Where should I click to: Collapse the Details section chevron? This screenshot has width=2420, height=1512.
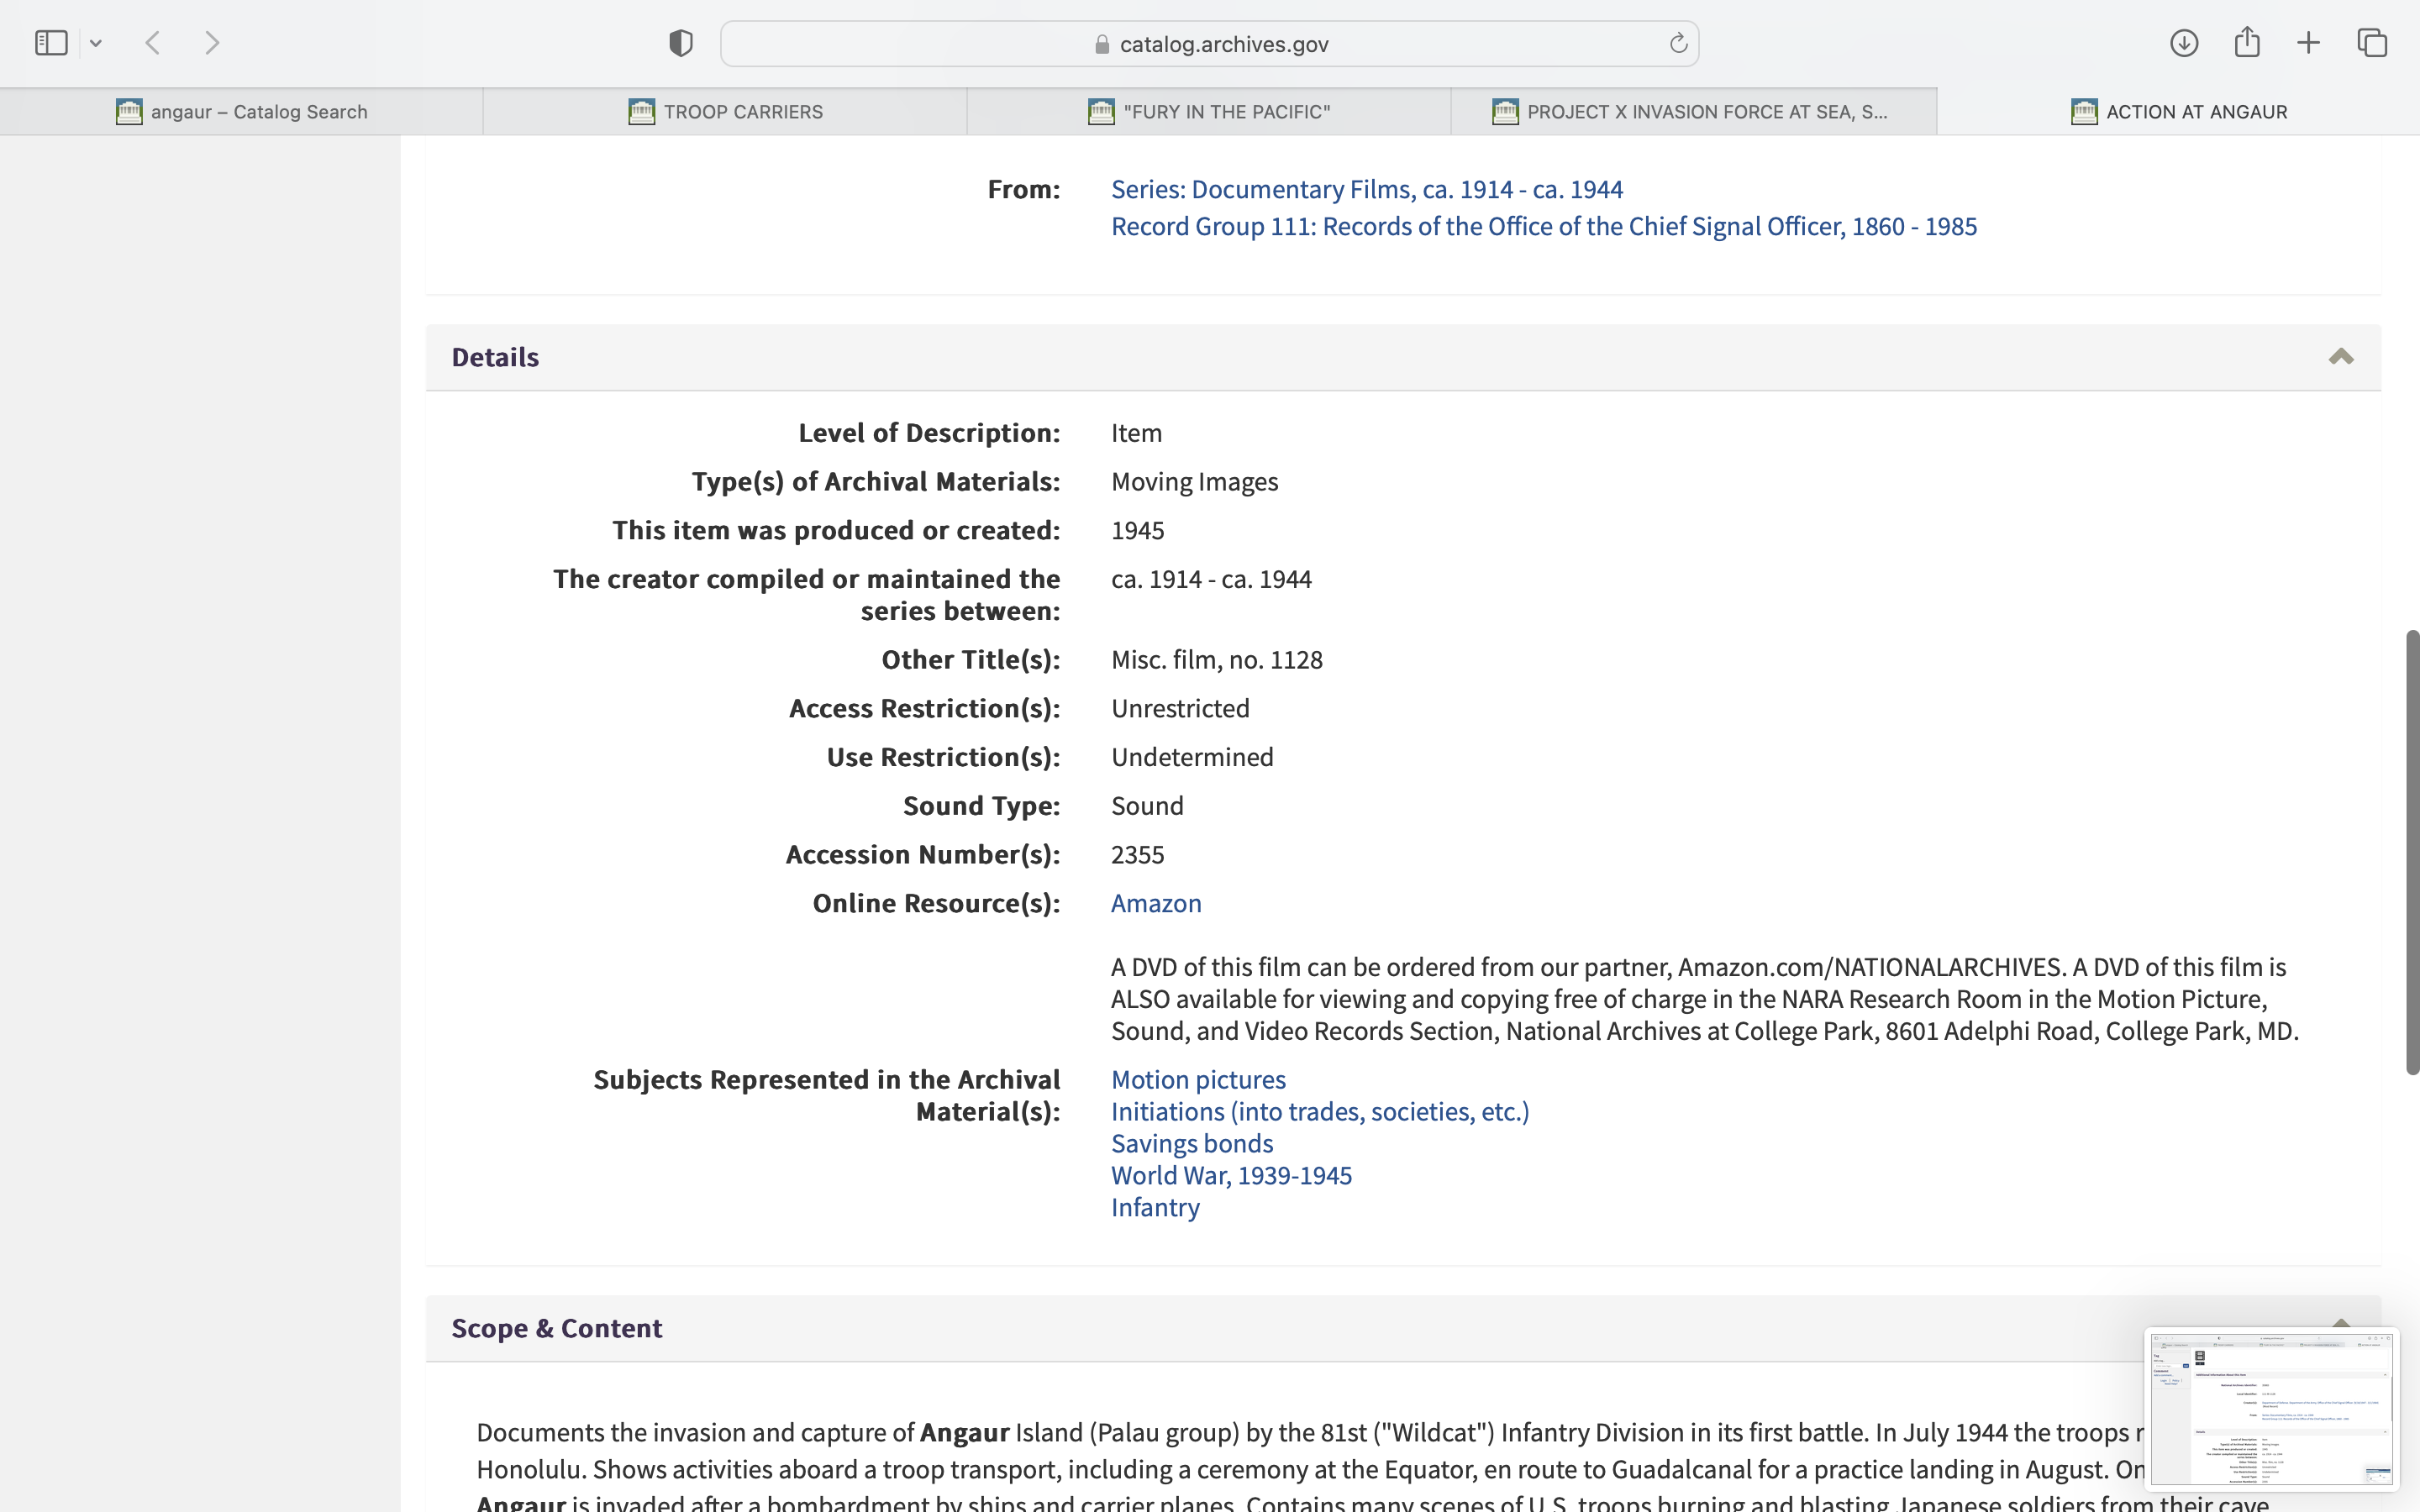[2340, 357]
